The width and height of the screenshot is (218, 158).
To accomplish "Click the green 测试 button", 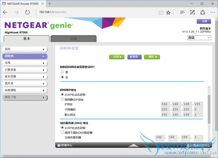I will tap(152, 57).
